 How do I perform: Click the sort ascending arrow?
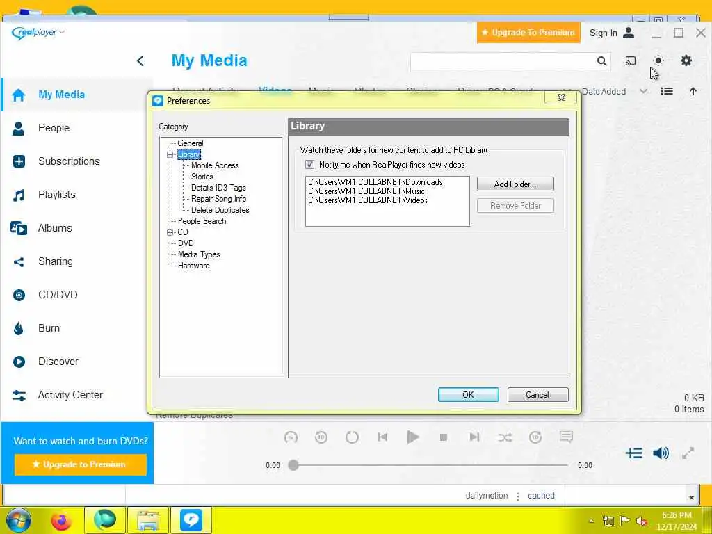pyautogui.click(x=693, y=91)
